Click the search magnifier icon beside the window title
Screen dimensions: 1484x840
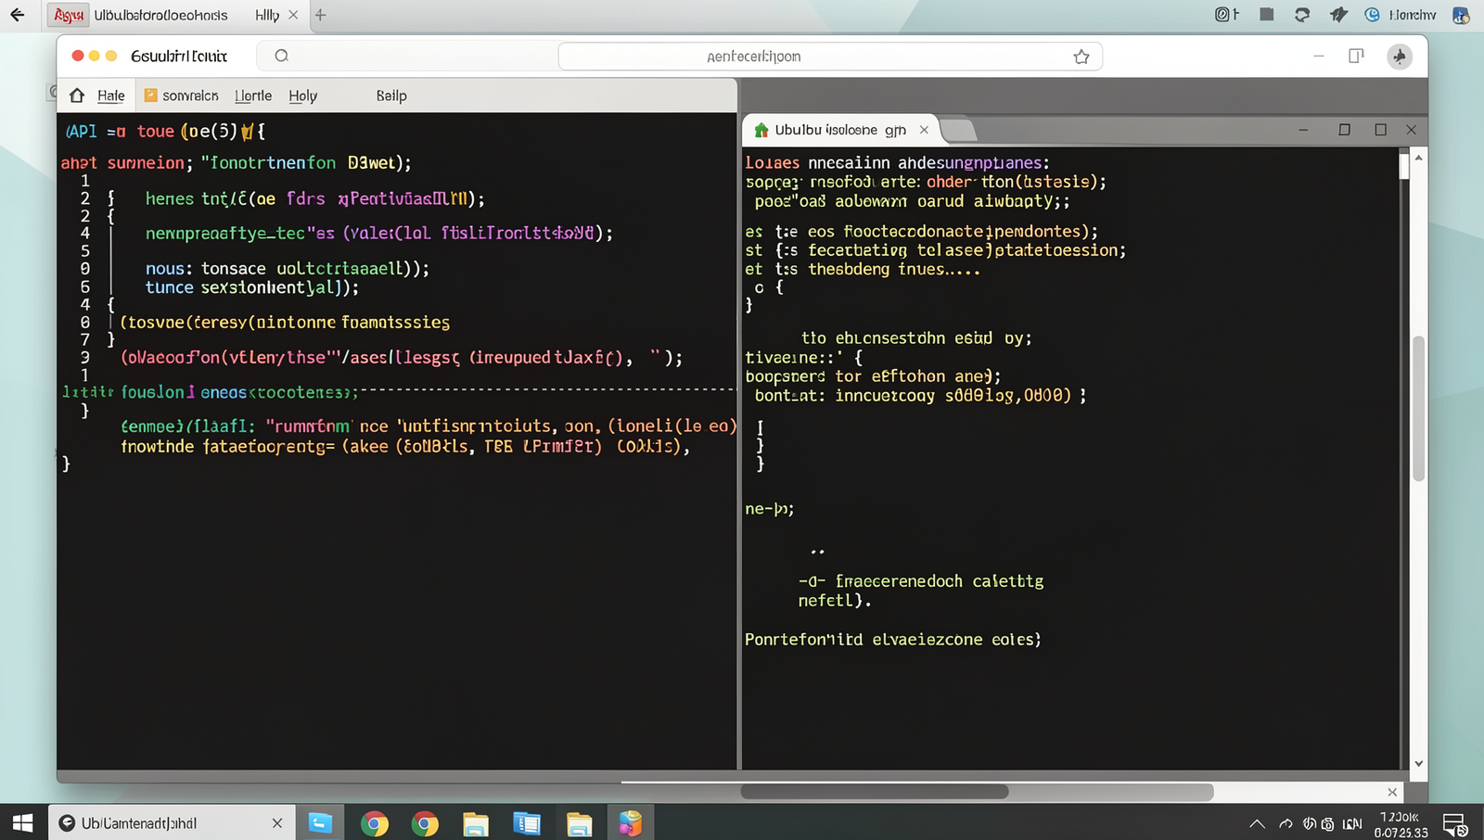(x=282, y=56)
